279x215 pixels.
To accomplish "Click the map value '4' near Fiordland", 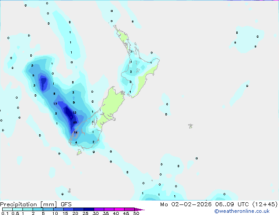I will click(x=76, y=143).
